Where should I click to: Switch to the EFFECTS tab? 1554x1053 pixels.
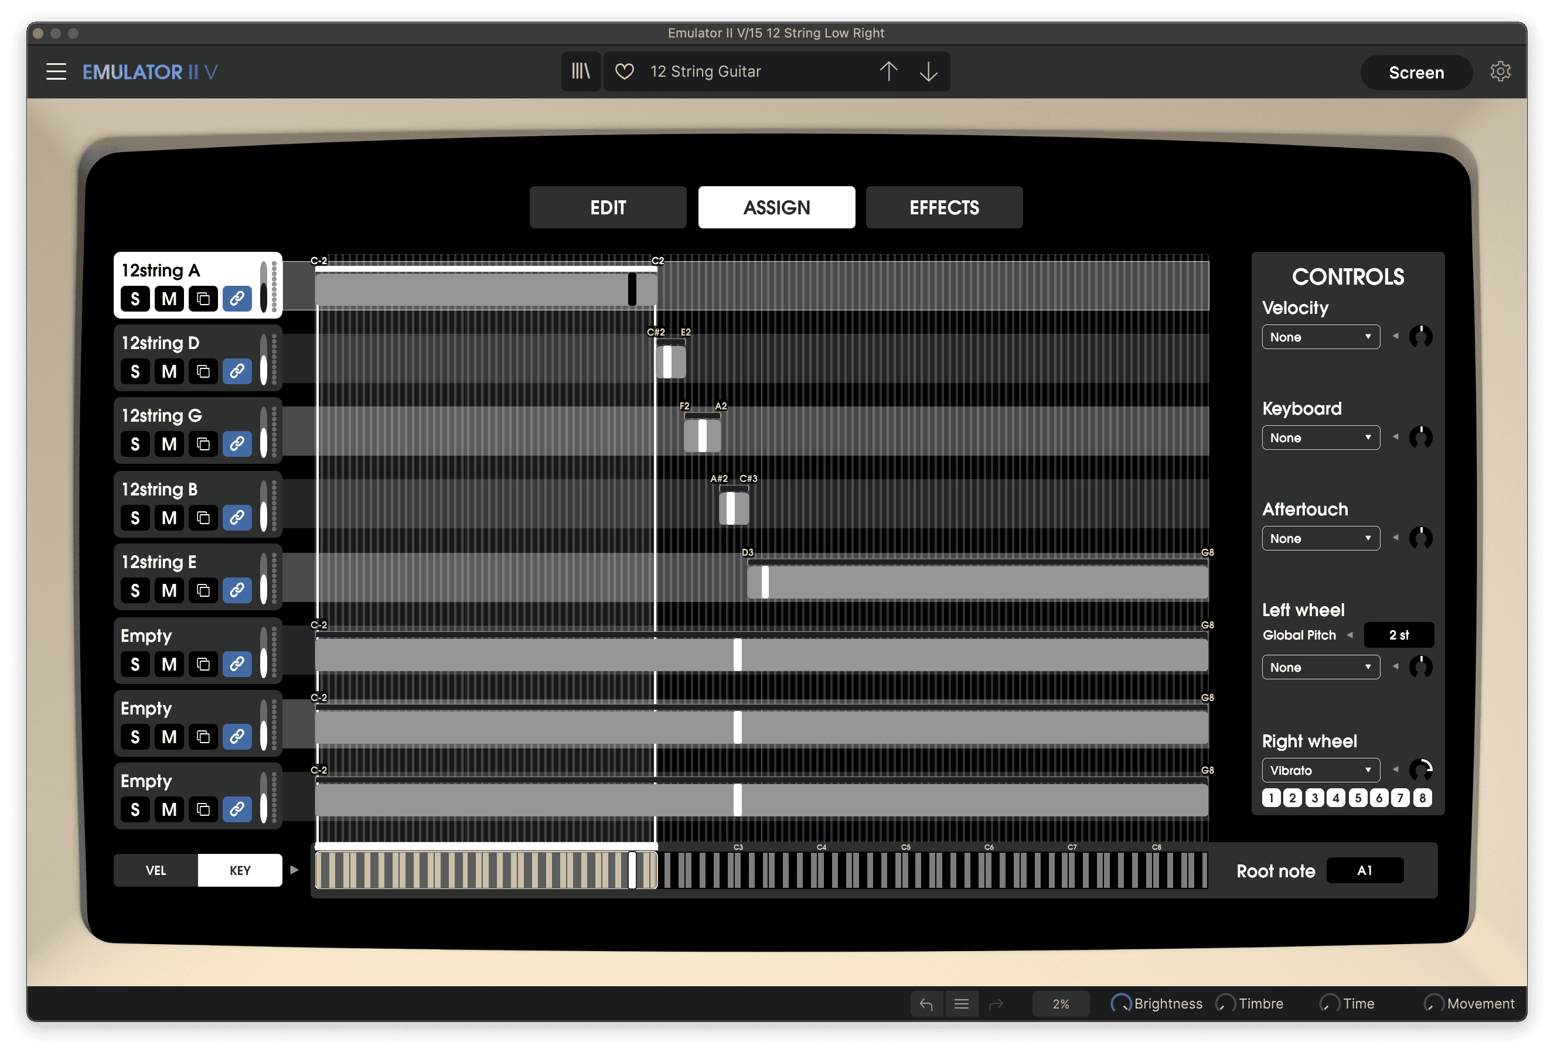click(x=943, y=208)
